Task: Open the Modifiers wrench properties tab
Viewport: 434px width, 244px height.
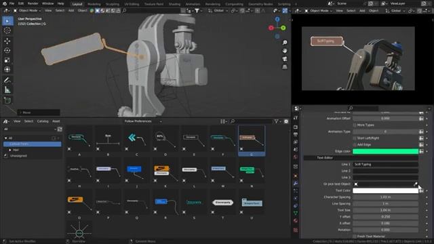Action: tap(296, 184)
